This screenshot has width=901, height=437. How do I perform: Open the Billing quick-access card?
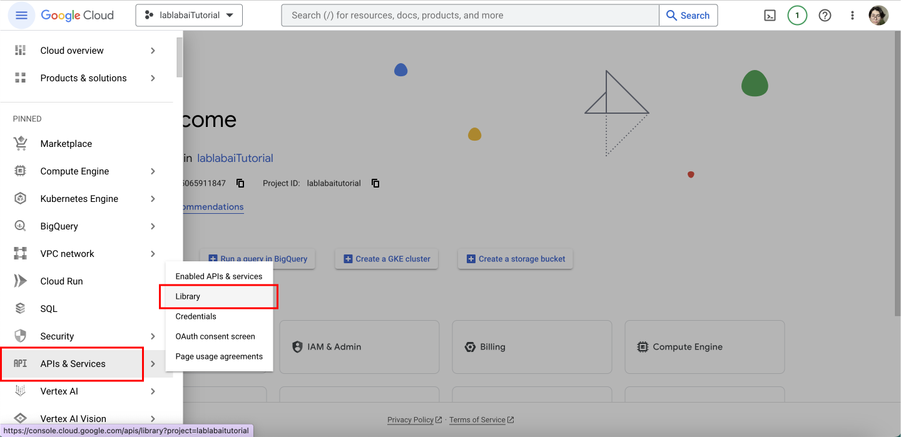532,347
